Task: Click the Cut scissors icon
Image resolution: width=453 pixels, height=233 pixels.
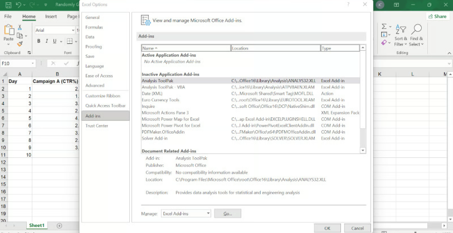Action: pos(20,27)
